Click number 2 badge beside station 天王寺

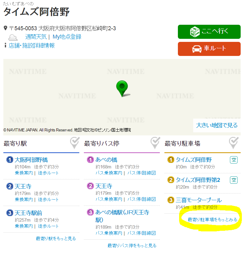pyautogui.click(x=10, y=186)
